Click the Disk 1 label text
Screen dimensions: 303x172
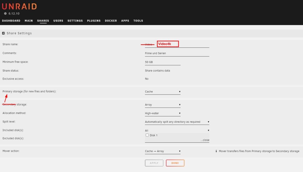154,135
